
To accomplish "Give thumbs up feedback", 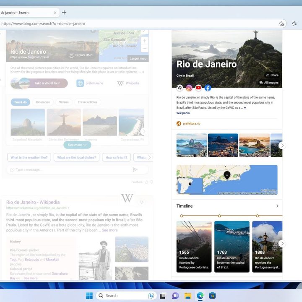I will point(146,182).
